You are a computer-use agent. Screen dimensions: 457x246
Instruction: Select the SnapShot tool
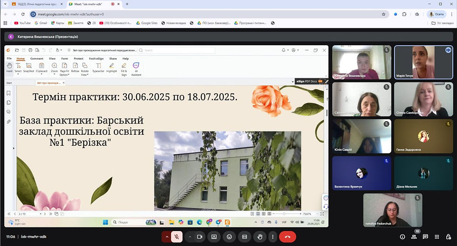tap(28, 68)
